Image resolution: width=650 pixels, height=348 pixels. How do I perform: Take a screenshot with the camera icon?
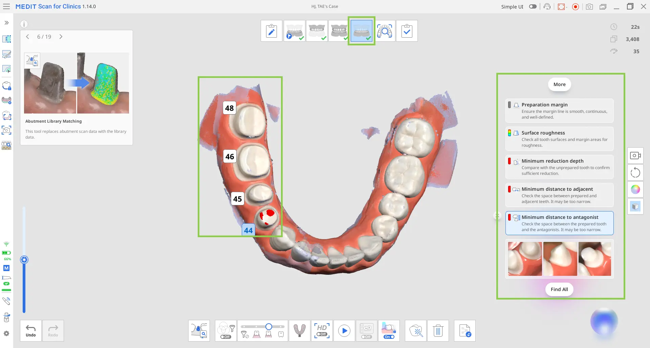[589, 6]
